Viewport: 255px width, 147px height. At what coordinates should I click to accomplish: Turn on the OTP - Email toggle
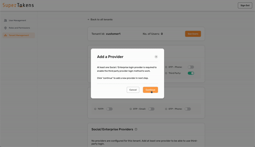(x=151, y=109)
